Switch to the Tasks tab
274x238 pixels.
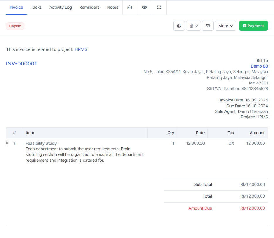point(36,7)
